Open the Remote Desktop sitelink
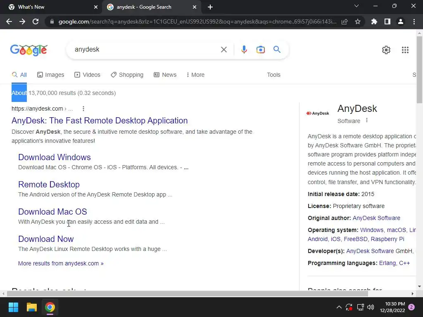Viewport: 423px width, 317px height. click(49, 185)
